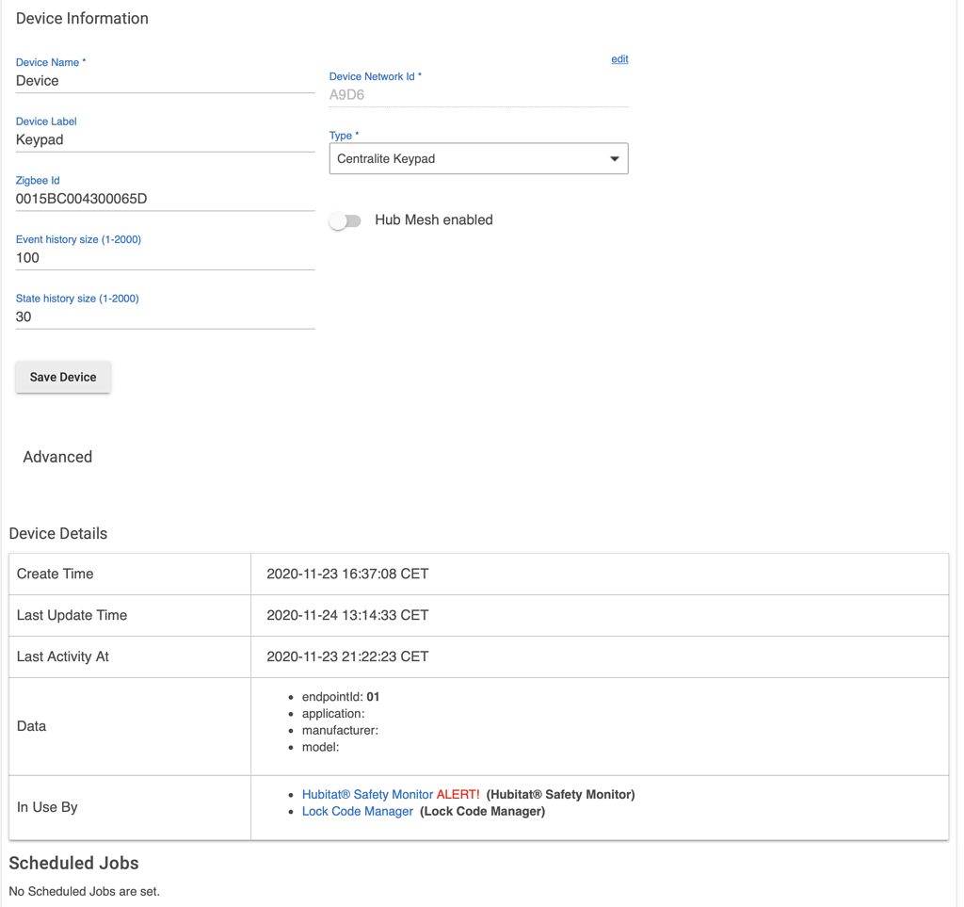Toggle the Hub Mesh enabled switch

coord(345,219)
